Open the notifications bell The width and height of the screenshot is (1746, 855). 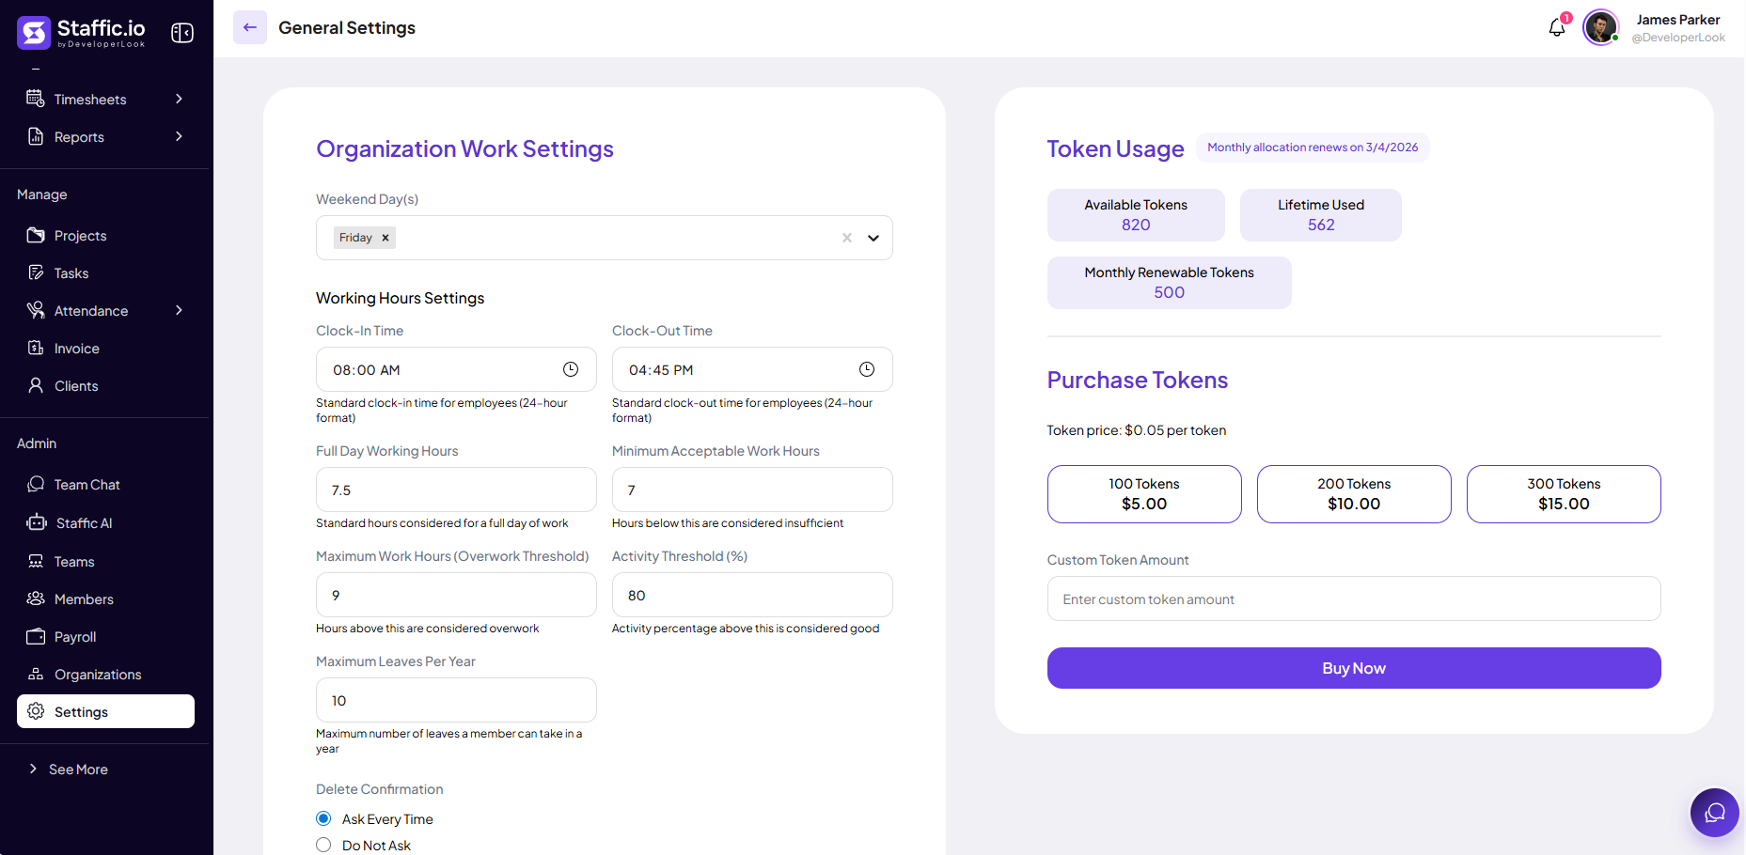tap(1557, 27)
